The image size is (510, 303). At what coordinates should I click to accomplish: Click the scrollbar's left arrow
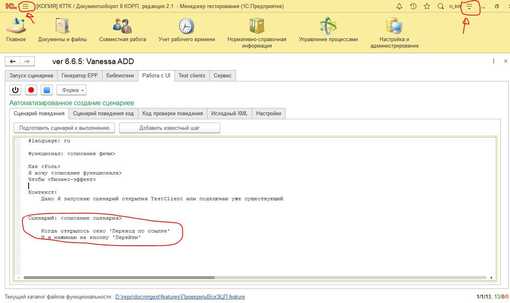(18, 278)
